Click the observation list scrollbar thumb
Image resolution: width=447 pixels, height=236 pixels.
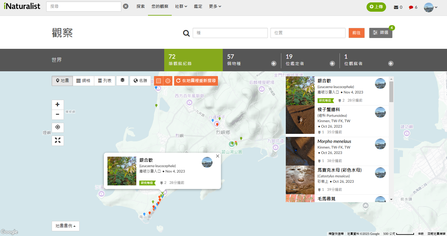(391, 92)
